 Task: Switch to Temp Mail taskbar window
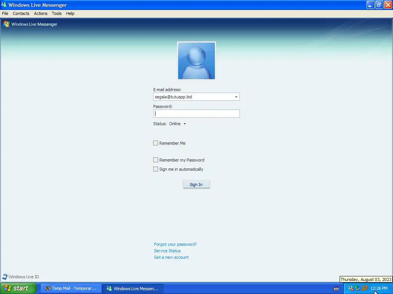(x=71, y=288)
